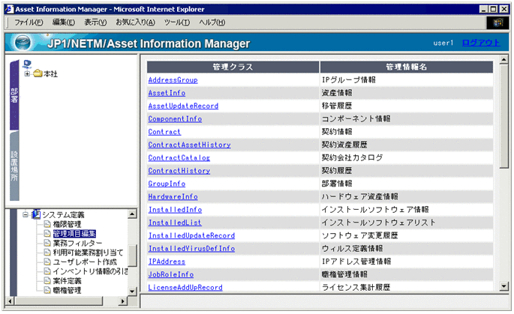
Task: Select ユーザレポート作成 in the tree
Action: 85,262
